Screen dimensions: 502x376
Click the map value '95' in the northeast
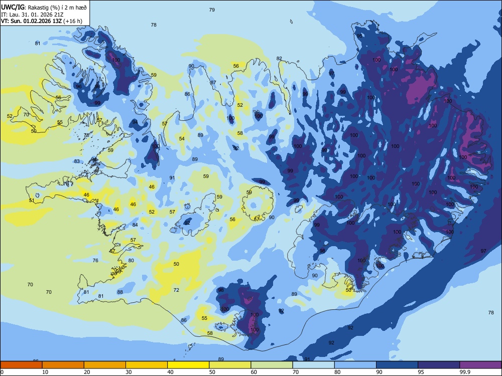click(x=359, y=36)
